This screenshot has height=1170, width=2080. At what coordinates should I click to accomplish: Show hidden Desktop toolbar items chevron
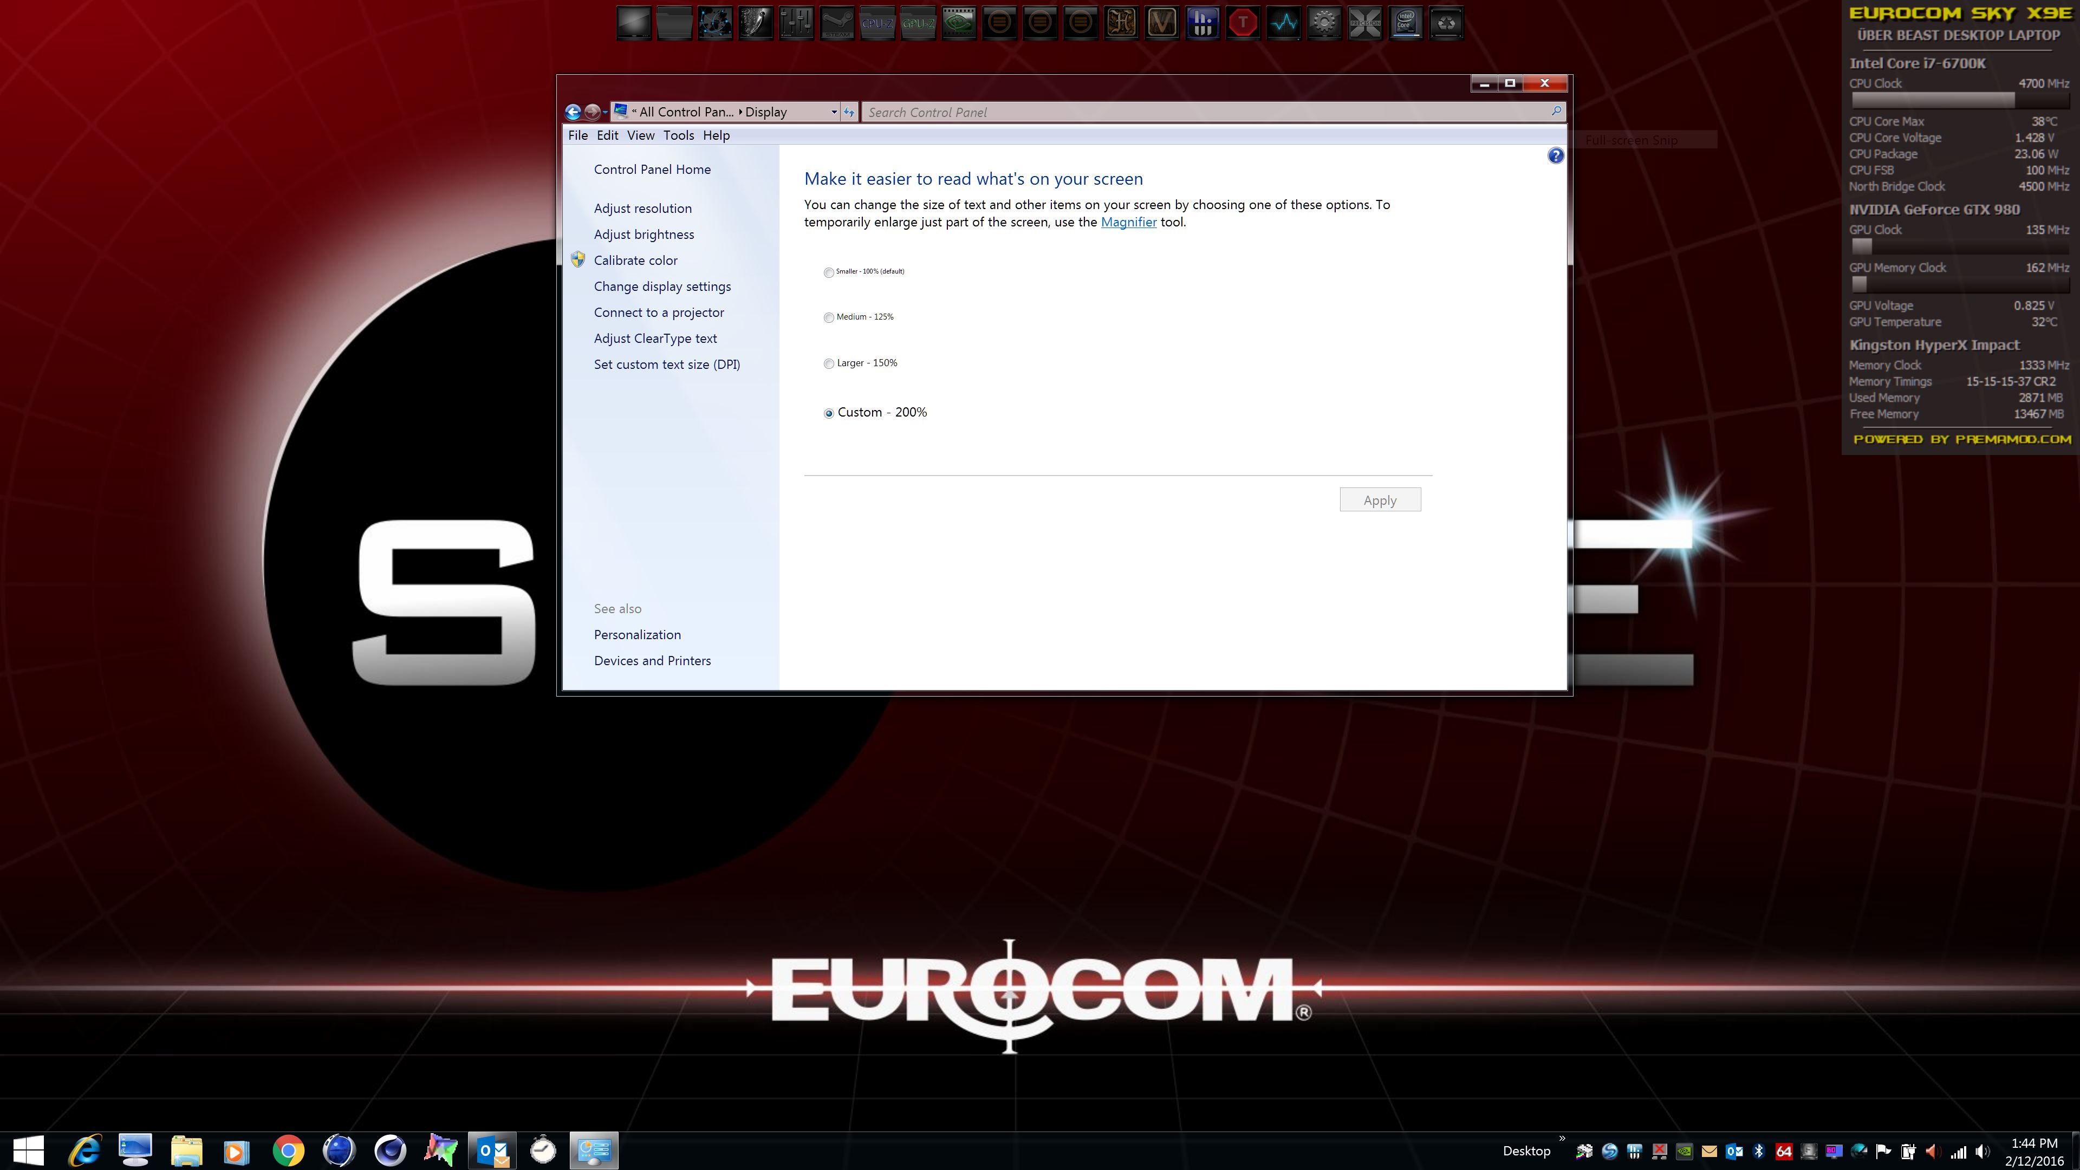point(1562,1139)
